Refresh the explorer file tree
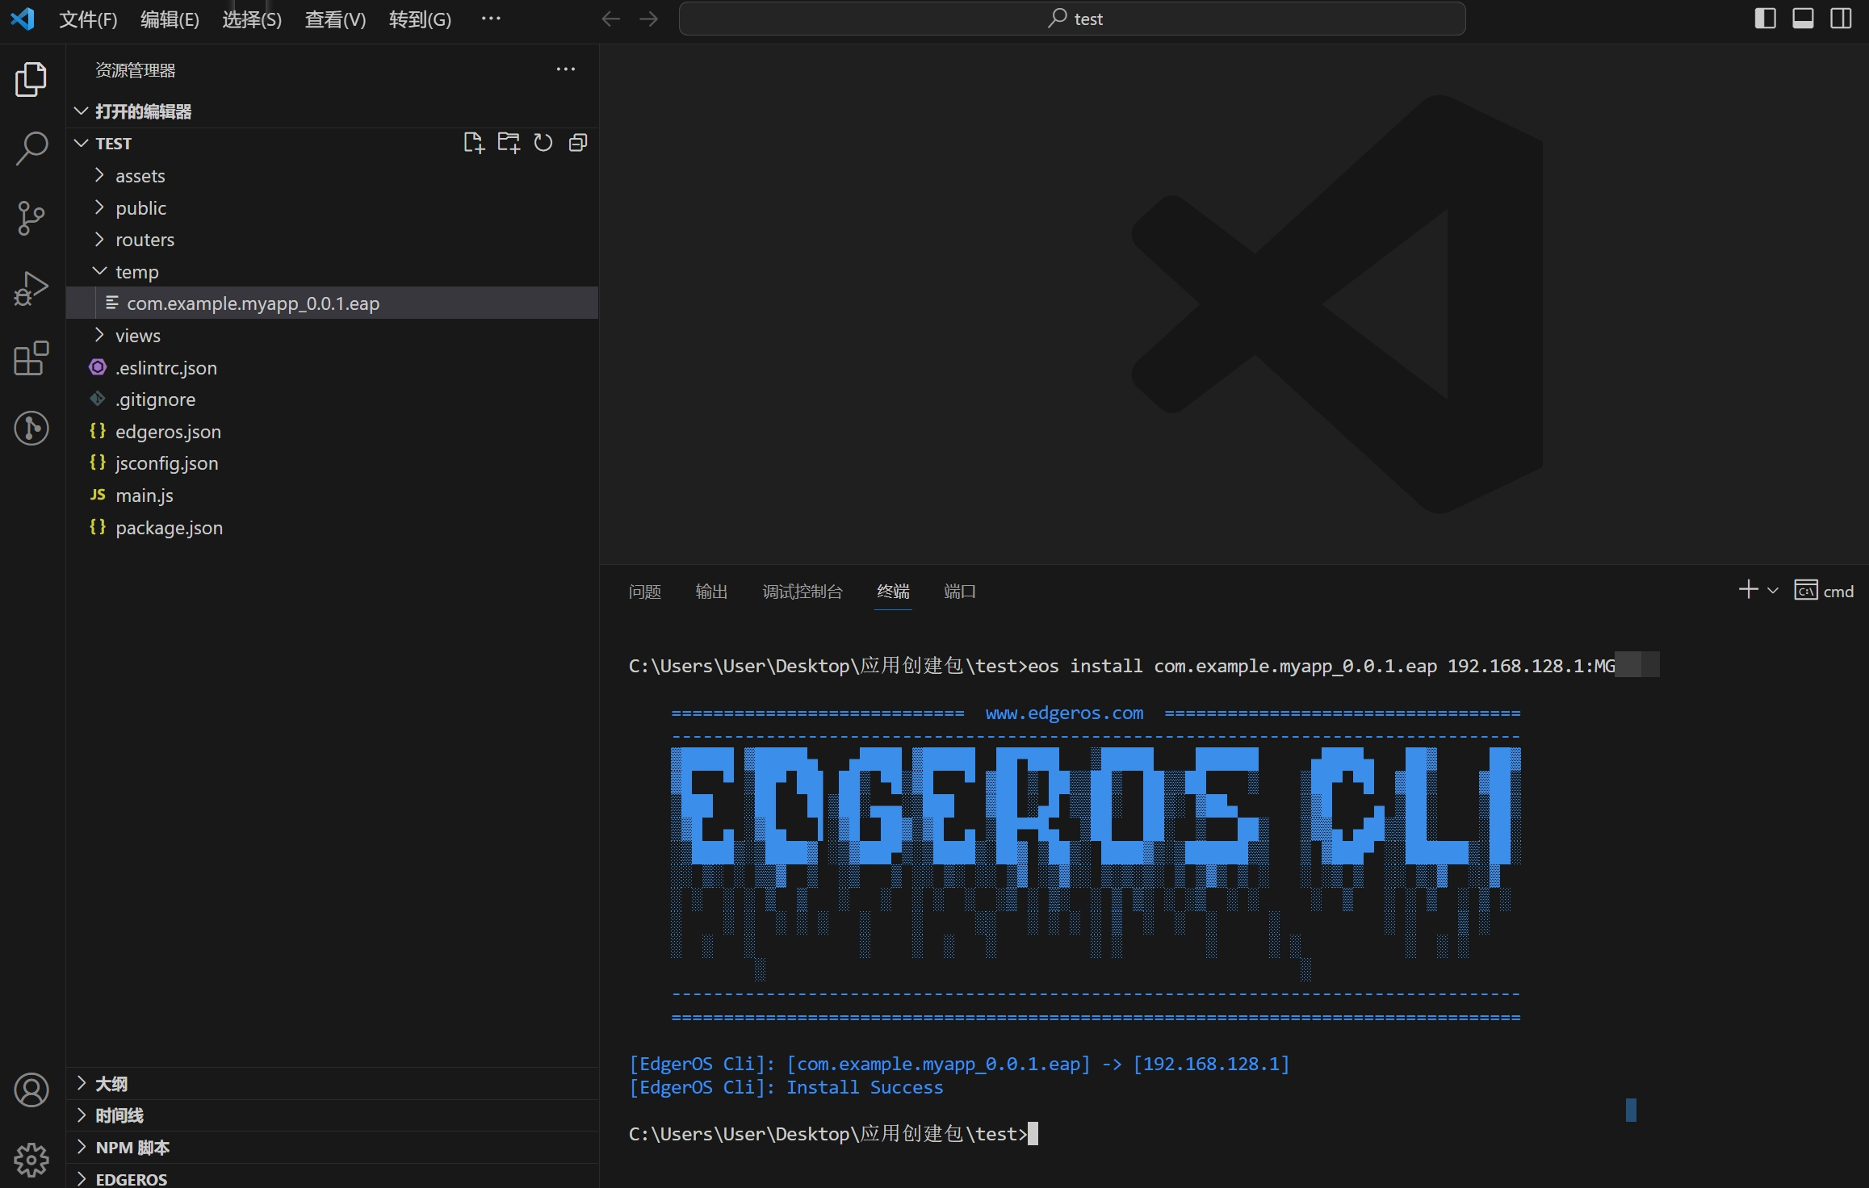Image resolution: width=1869 pixels, height=1188 pixels. point(543,143)
